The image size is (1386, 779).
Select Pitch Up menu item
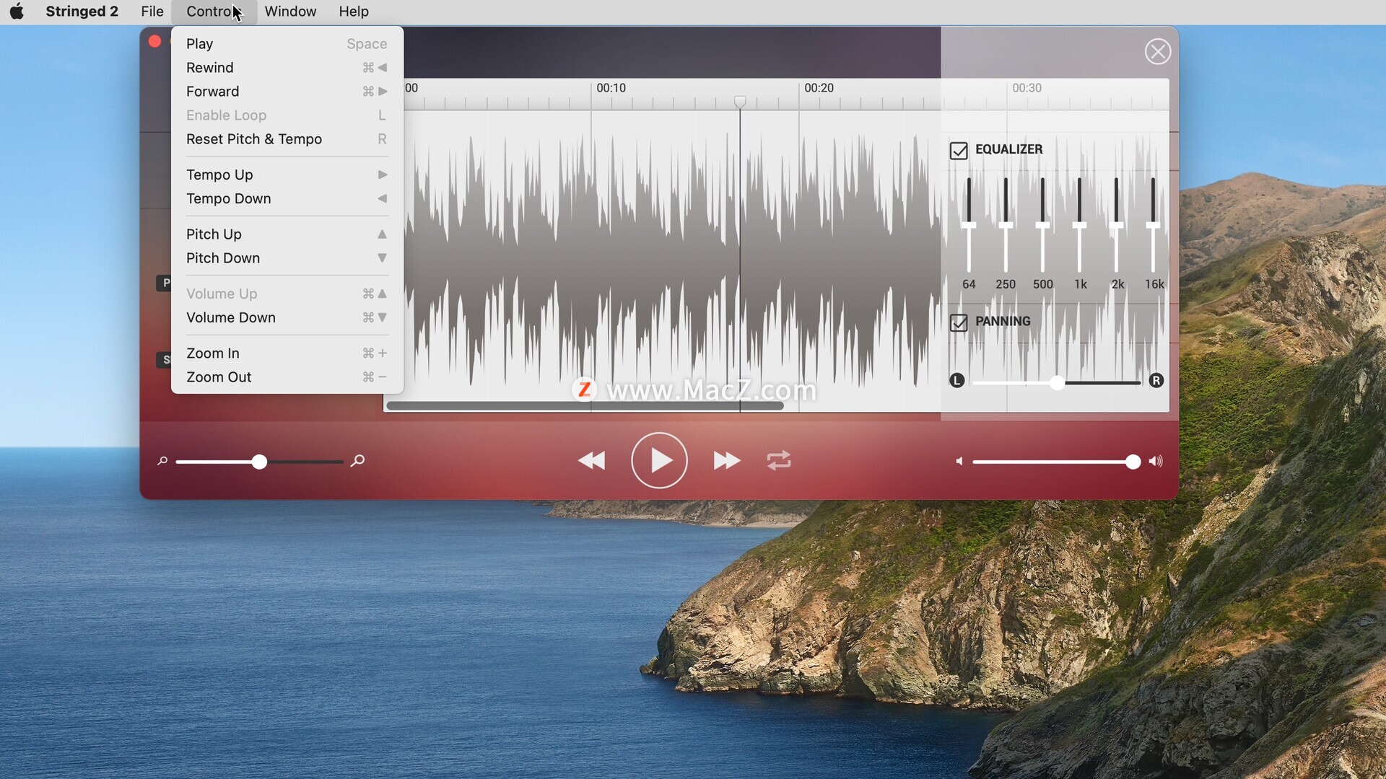pyautogui.click(x=287, y=234)
